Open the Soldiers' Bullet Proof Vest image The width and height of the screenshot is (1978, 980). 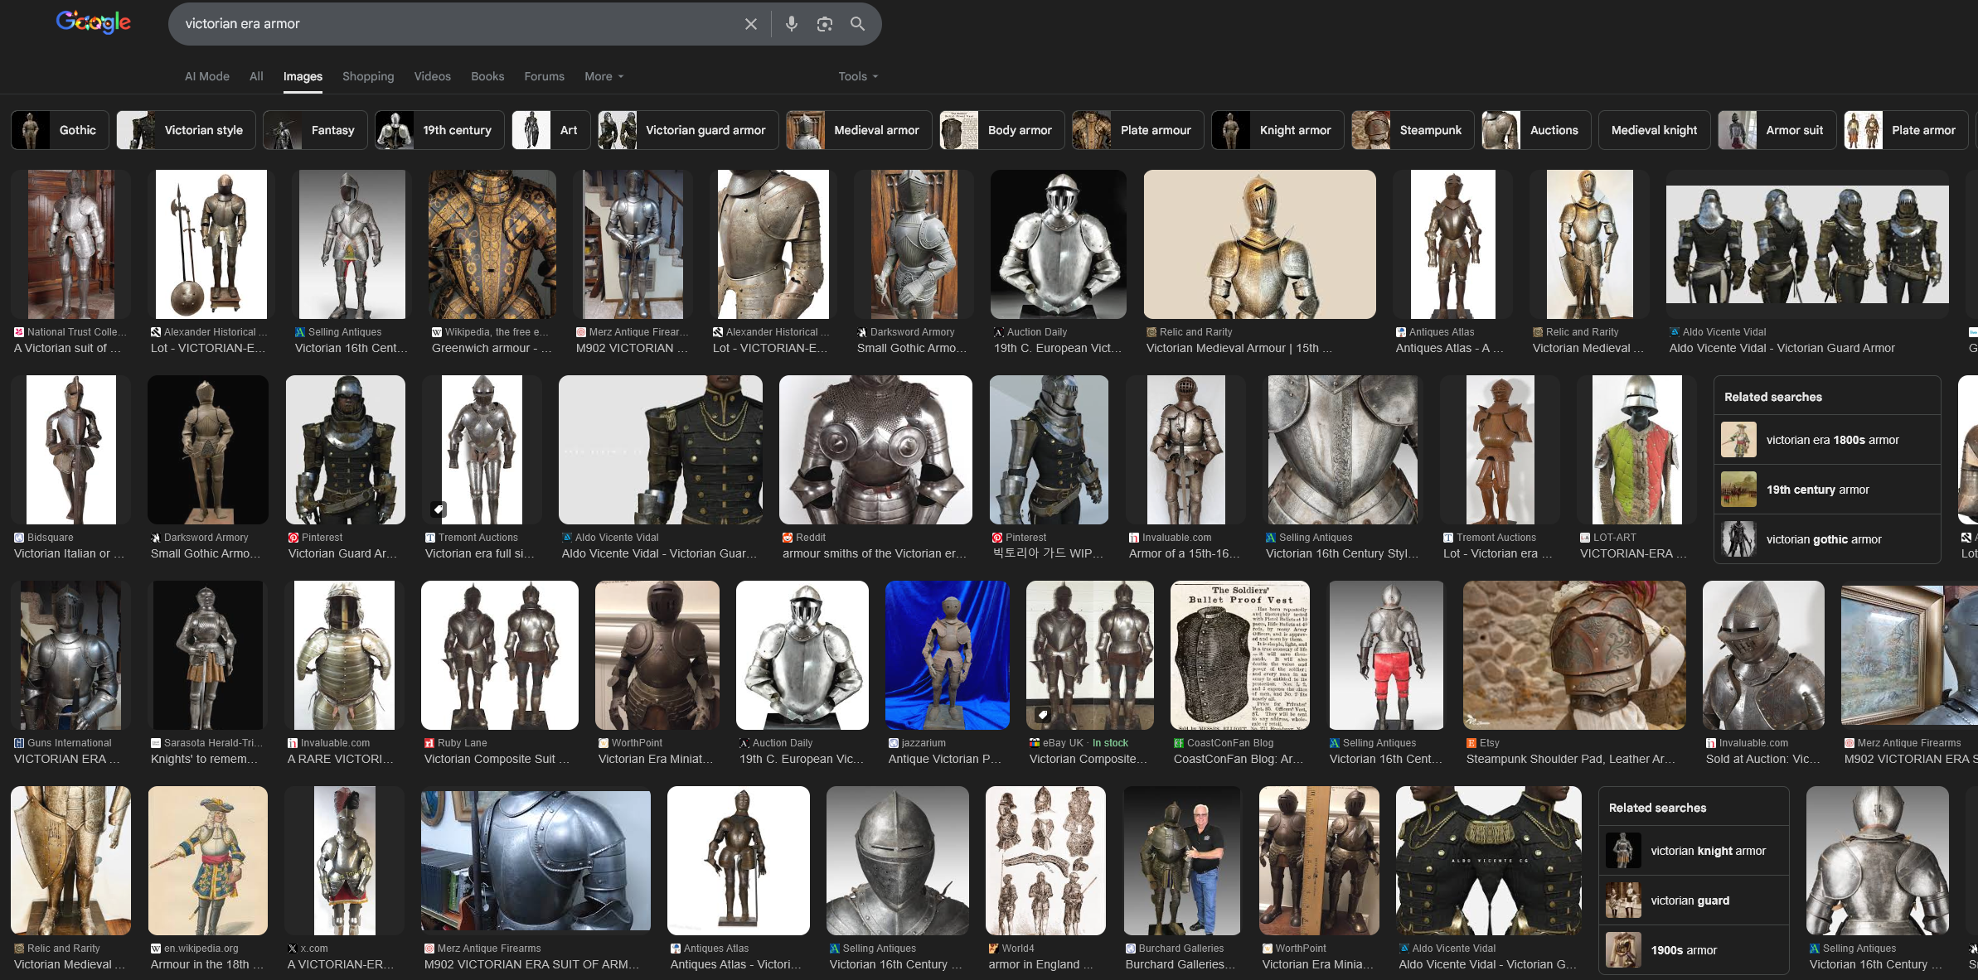(x=1239, y=655)
